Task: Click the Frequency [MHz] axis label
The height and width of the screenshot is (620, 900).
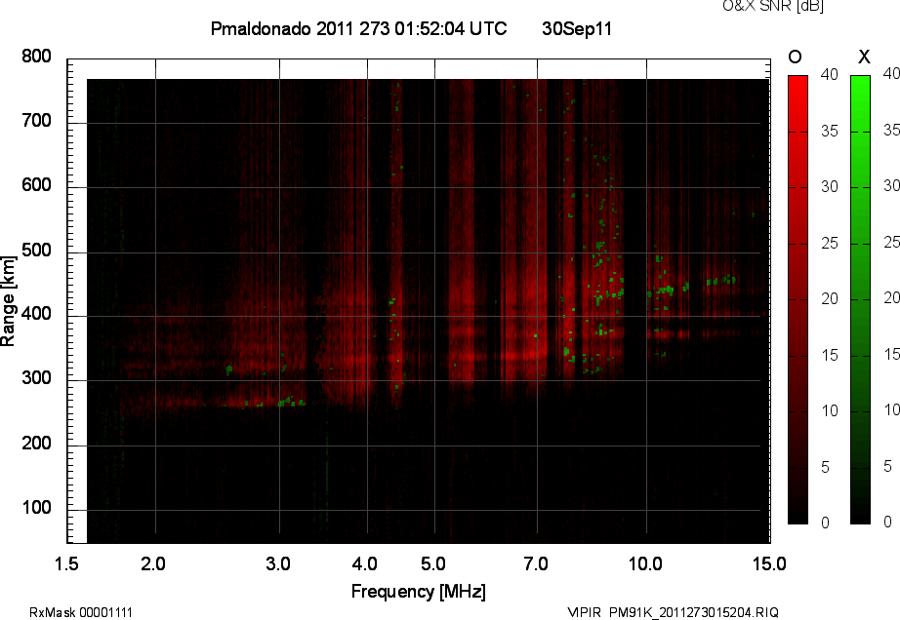Action: point(418,591)
